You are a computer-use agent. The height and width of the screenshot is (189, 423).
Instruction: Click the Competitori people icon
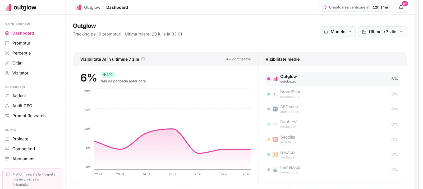coord(7,149)
